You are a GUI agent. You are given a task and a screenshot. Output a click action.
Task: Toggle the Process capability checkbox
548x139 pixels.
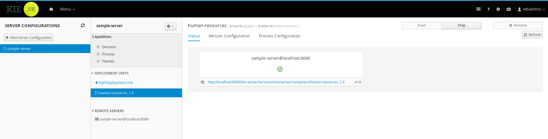point(98,54)
